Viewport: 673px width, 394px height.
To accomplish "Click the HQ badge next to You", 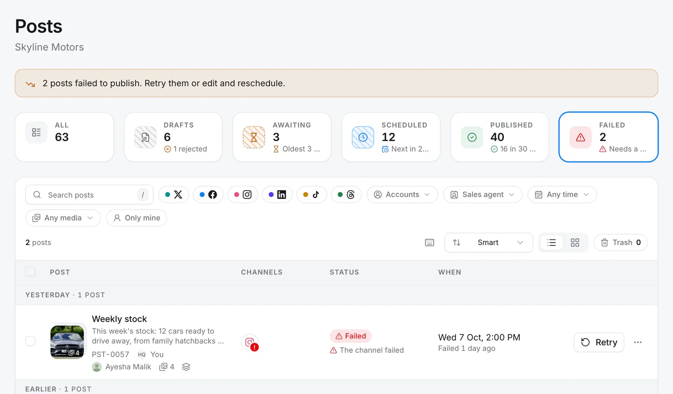I will coord(142,355).
